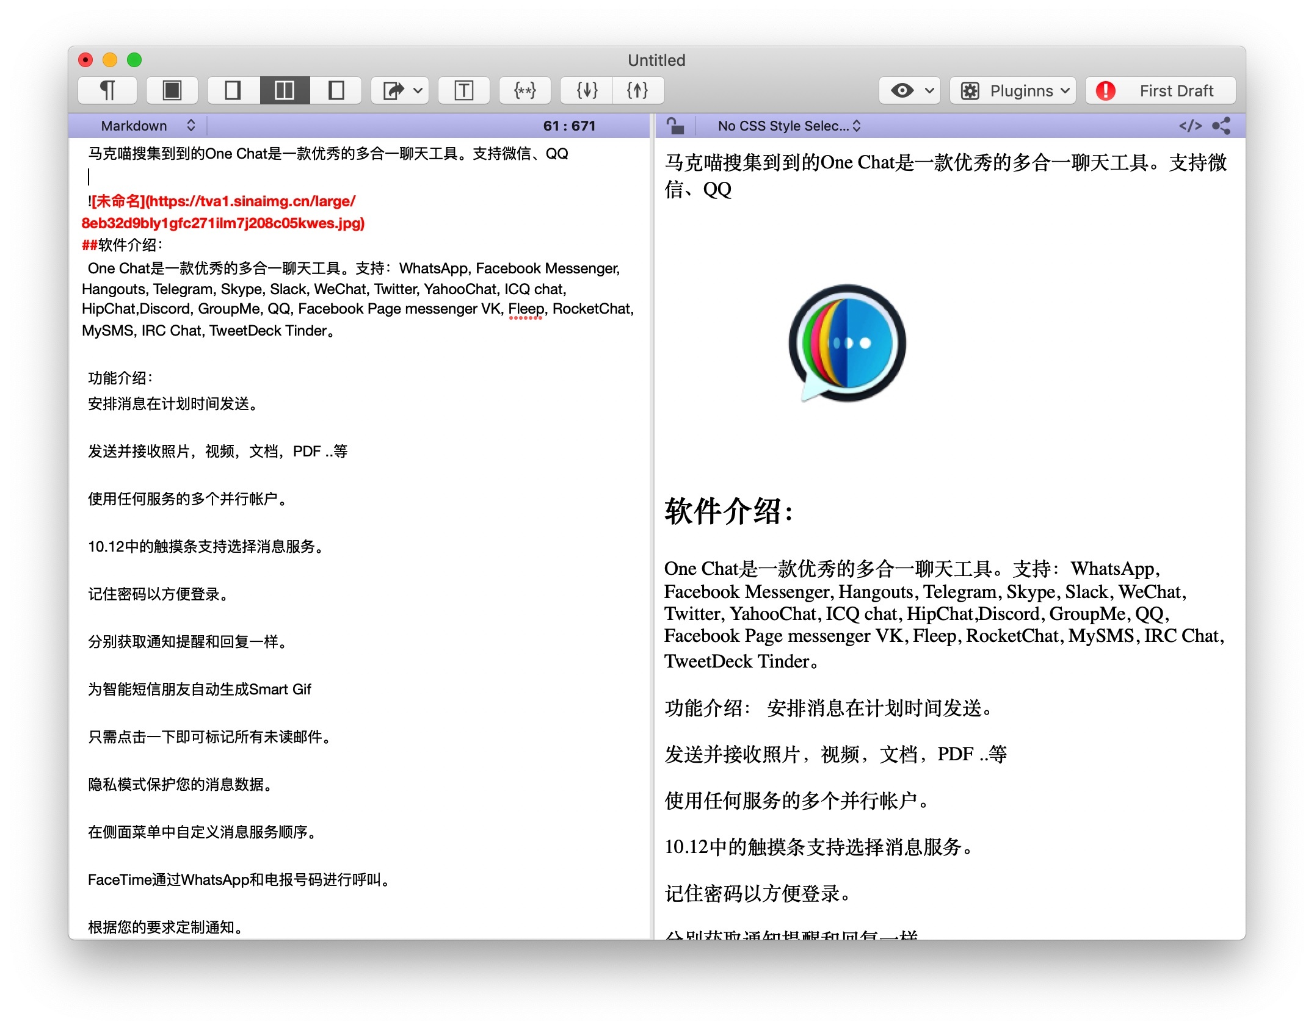
Task: Click the braces up-arrow icon
Action: [638, 90]
